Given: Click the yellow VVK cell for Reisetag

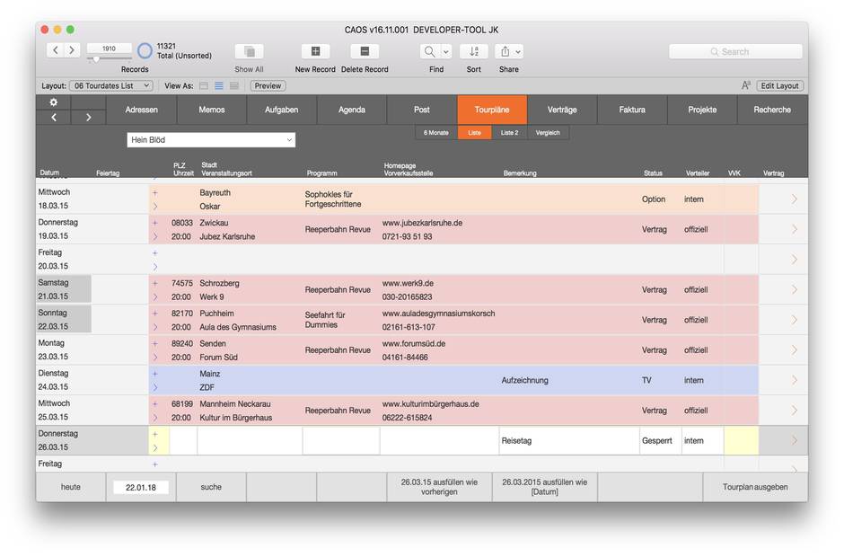Looking at the screenshot, I should tap(741, 440).
